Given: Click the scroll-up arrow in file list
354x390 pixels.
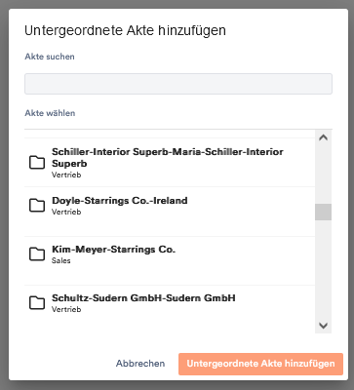Looking at the screenshot, I should coord(323,137).
